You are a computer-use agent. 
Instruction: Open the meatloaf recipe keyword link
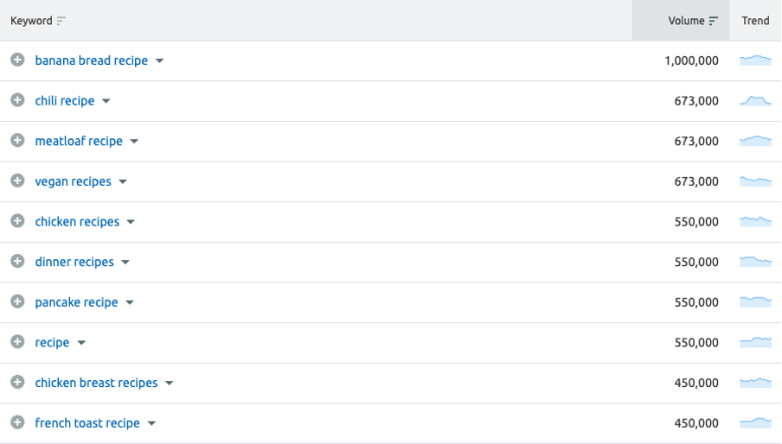tap(79, 142)
